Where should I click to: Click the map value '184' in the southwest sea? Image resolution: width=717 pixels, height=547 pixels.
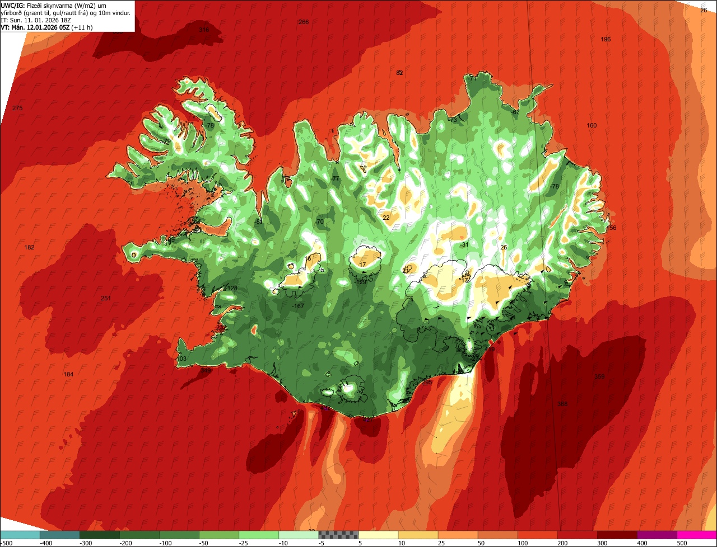pyautogui.click(x=68, y=374)
